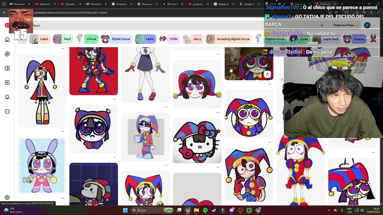
Task: Switch to the pomni cat Pinterest tab
Action: [x=300, y=4]
